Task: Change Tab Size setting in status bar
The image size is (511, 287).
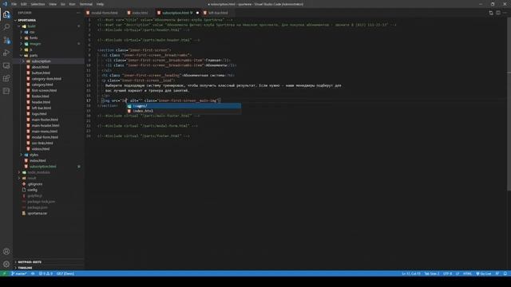Action: [431, 273]
